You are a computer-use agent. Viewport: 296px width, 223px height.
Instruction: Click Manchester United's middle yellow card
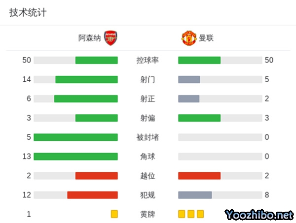click(x=191, y=214)
